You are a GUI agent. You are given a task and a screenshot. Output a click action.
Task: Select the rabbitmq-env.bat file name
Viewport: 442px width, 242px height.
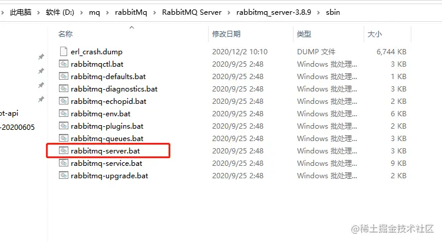tap(101, 114)
